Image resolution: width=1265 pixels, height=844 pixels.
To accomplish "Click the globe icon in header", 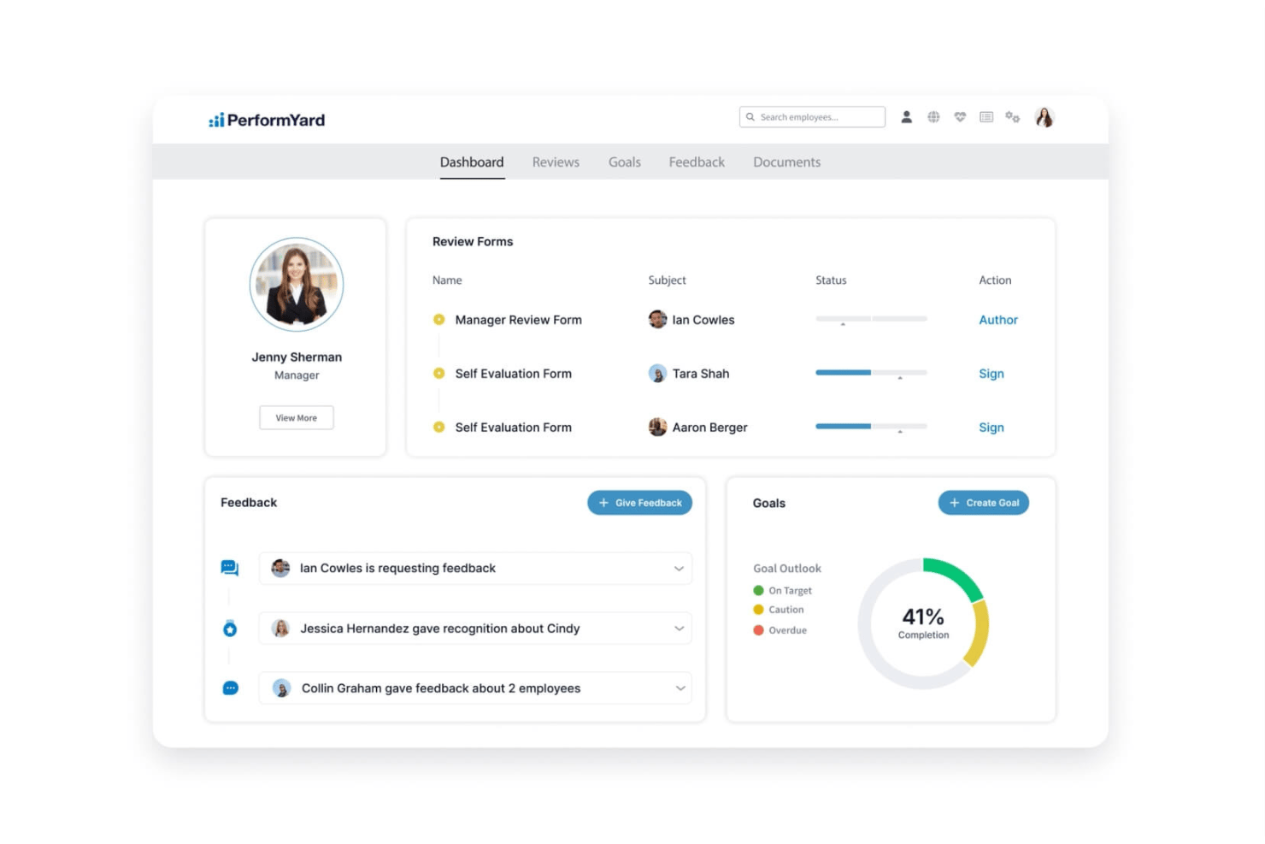I will [x=933, y=117].
